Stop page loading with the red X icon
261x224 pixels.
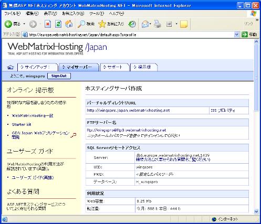(x=48, y=24)
